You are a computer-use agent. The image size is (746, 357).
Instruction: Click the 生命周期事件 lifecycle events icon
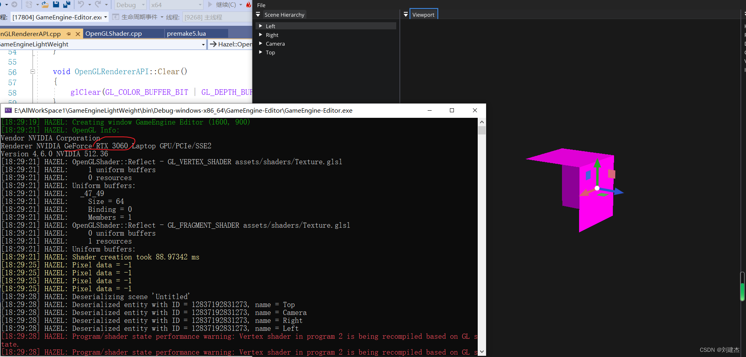116,17
